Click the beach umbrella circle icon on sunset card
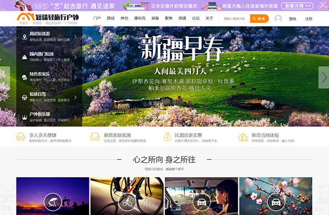 coord(53,202)
